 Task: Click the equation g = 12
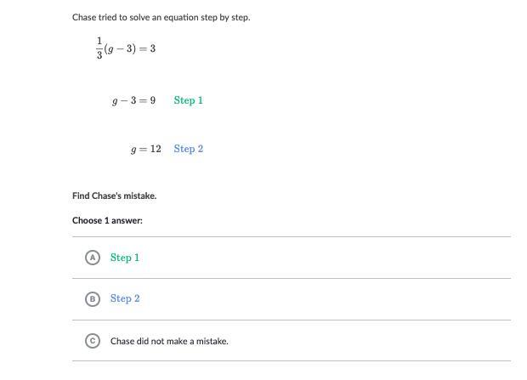coord(145,149)
